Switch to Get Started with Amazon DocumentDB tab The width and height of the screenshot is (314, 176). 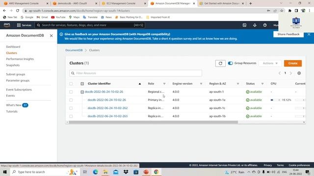(x=222, y=3)
